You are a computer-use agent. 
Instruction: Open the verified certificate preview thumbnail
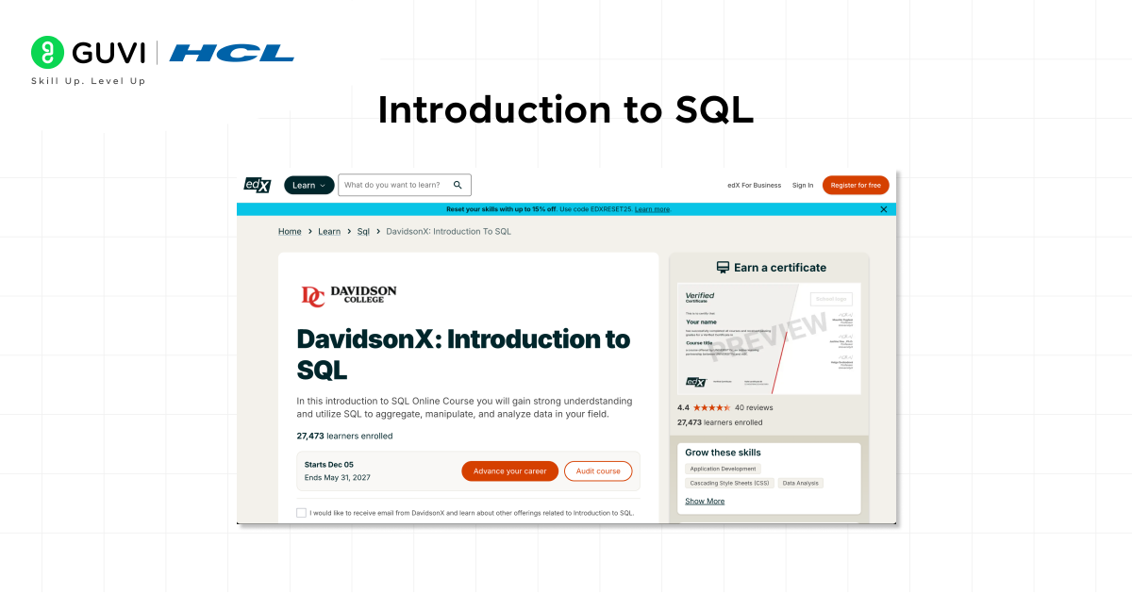pyautogui.click(x=769, y=339)
